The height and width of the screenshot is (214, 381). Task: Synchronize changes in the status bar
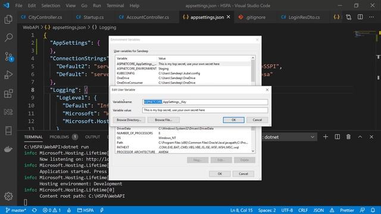(x=35, y=210)
